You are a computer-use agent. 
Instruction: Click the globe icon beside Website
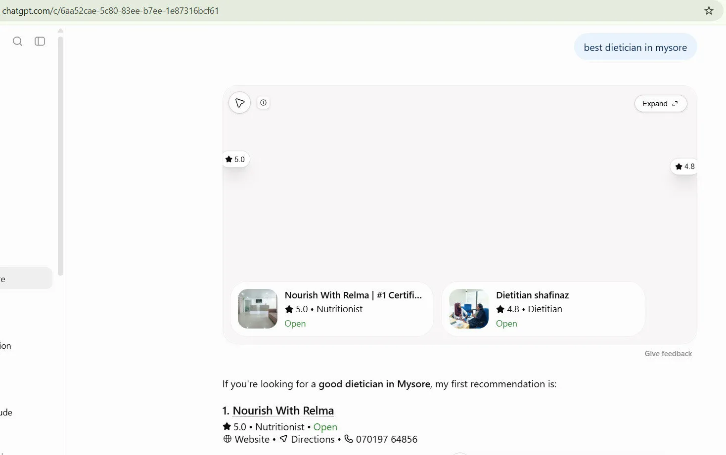pos(227,439)
